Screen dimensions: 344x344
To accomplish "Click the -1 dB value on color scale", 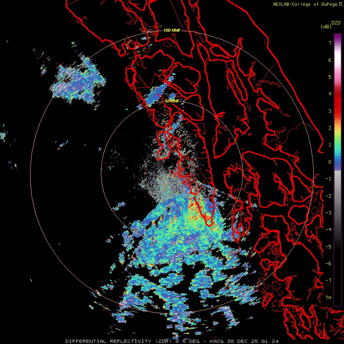I will 328,179.
